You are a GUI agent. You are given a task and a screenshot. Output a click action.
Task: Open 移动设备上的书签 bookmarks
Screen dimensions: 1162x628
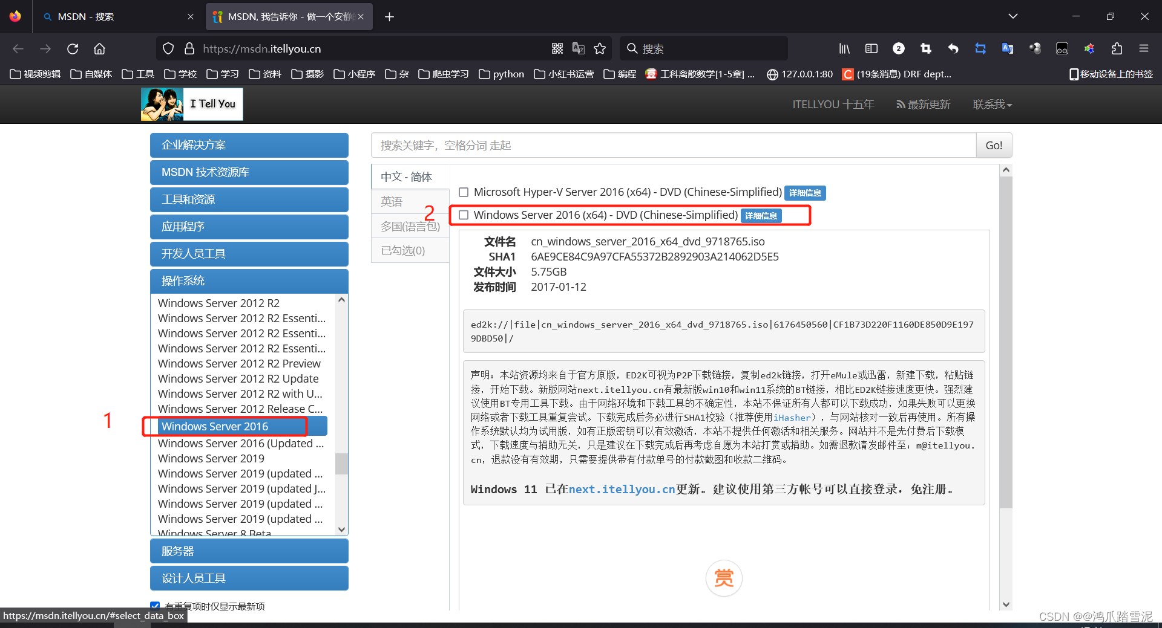[1111, 74]
